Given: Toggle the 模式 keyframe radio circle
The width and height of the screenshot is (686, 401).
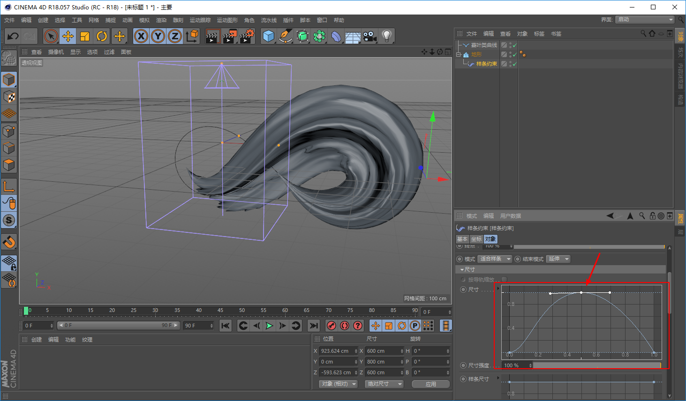Looking at the screenshot, I should point(460,259).
